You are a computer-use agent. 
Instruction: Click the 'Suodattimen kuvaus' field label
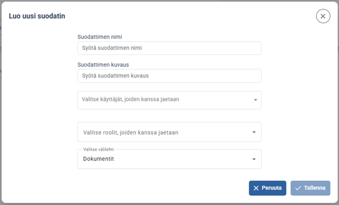click(x=103, y=65)
